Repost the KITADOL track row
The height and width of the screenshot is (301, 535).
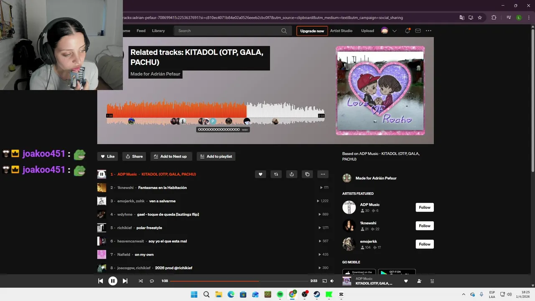pyautogui.click(x=276, y=174)
